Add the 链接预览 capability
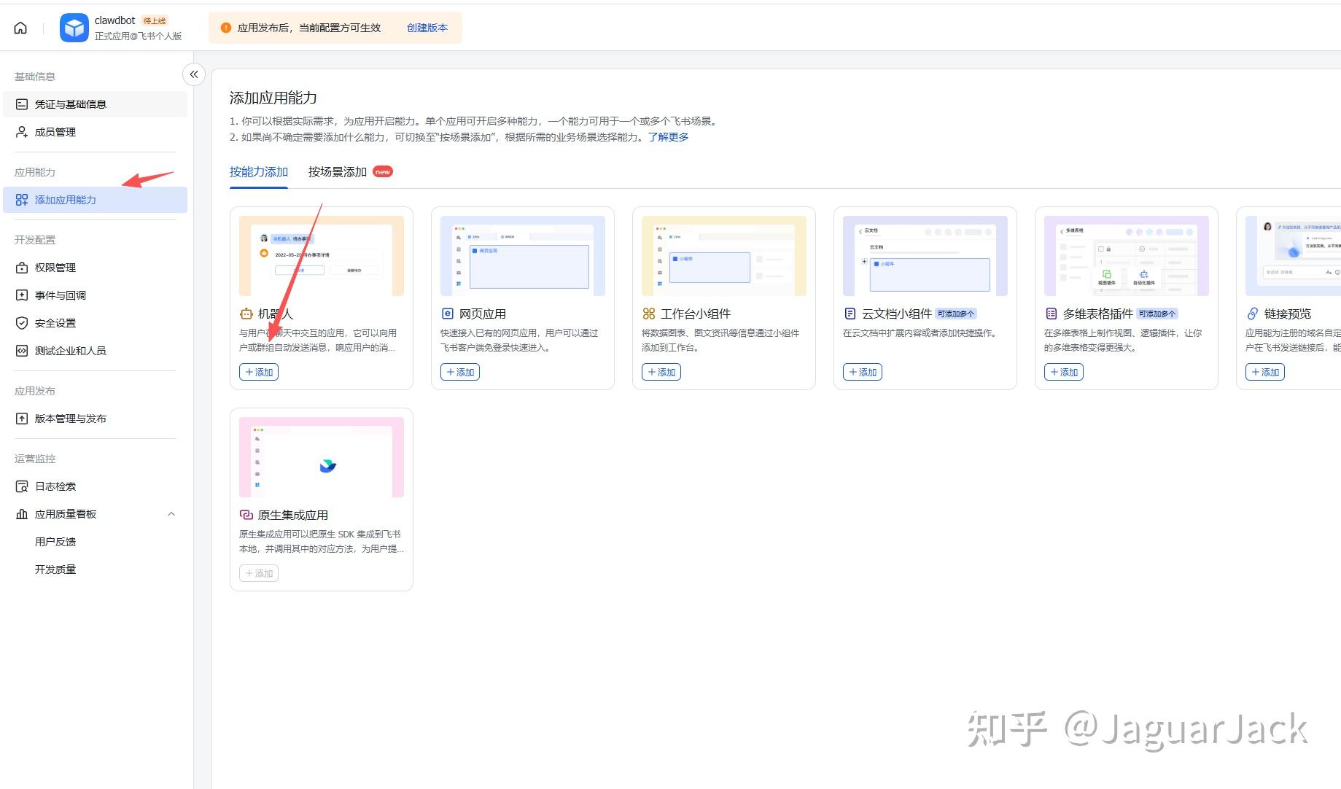The height and width of the screenshot is (789, 1341). 1265,372
